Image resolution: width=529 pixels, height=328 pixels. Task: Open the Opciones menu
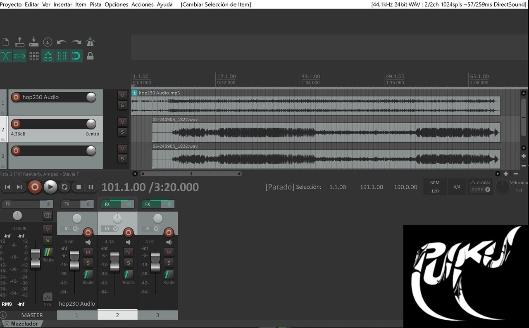117,5
